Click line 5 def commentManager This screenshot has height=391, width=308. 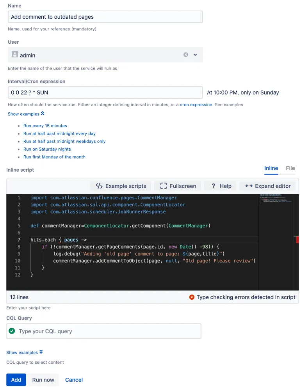coord(121,226)
